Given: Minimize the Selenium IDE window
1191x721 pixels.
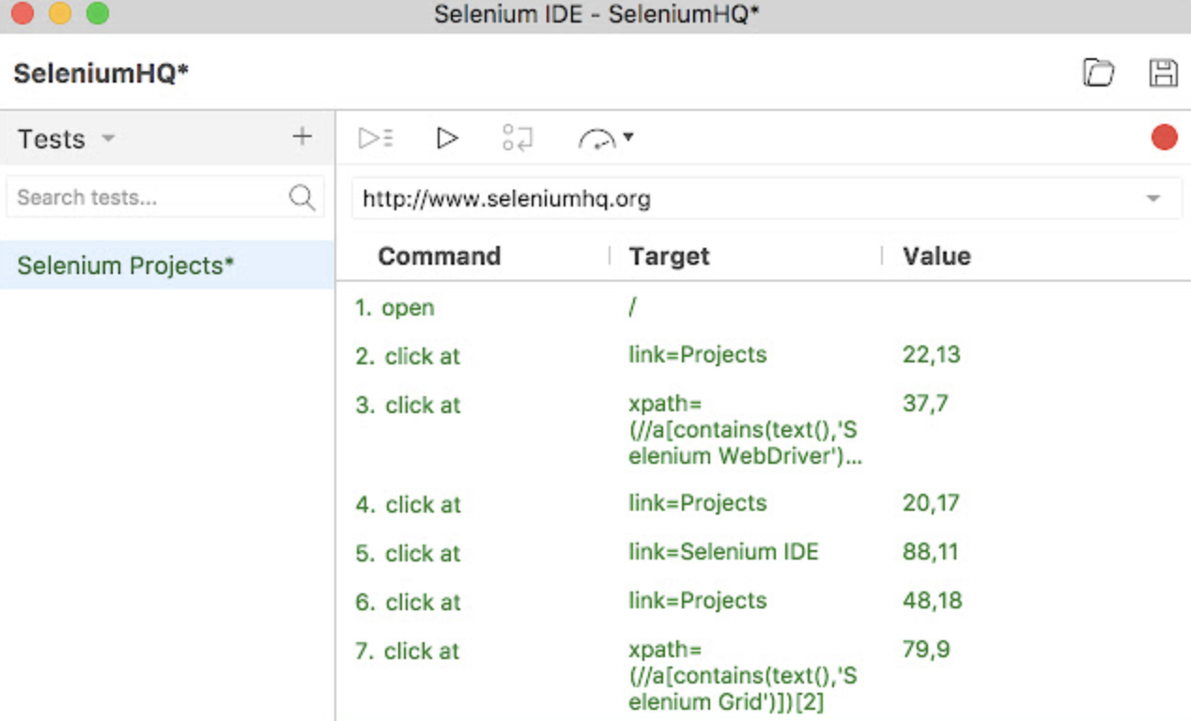Looking at the screenshot, I should (60, 13).
